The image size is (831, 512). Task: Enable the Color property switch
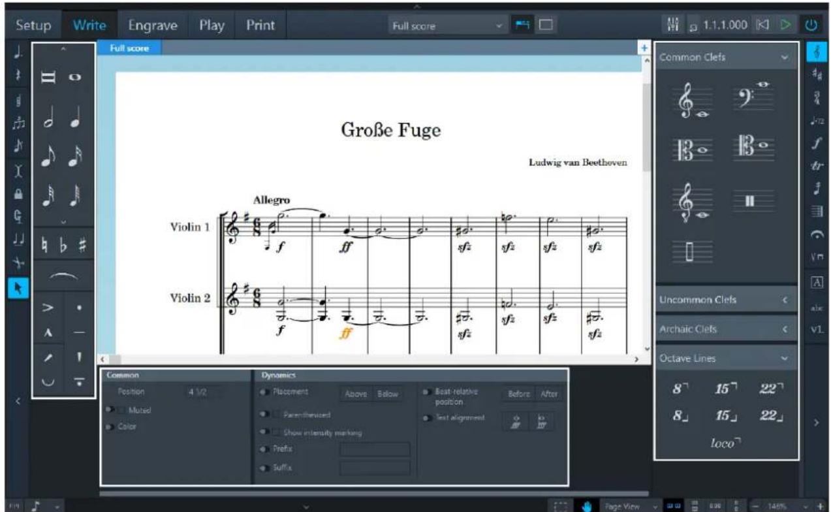(109, 426)
